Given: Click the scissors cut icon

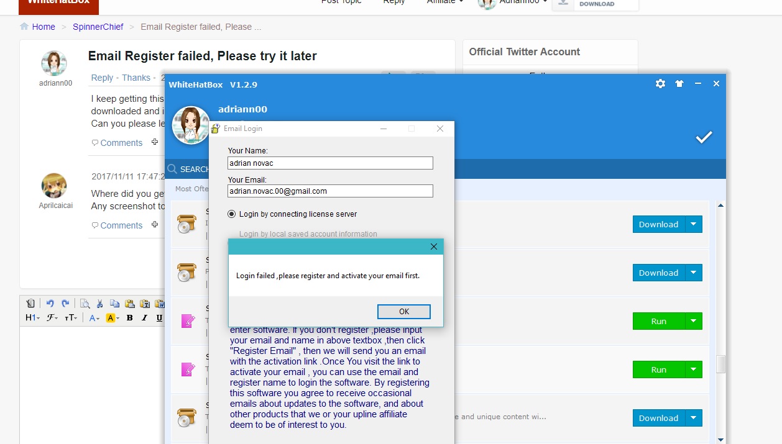Looking at the screenshot, I should tap(99, 304).
